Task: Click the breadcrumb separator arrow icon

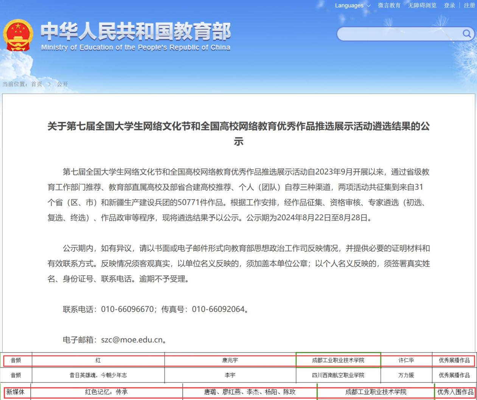Action: (x=50, y=84)
